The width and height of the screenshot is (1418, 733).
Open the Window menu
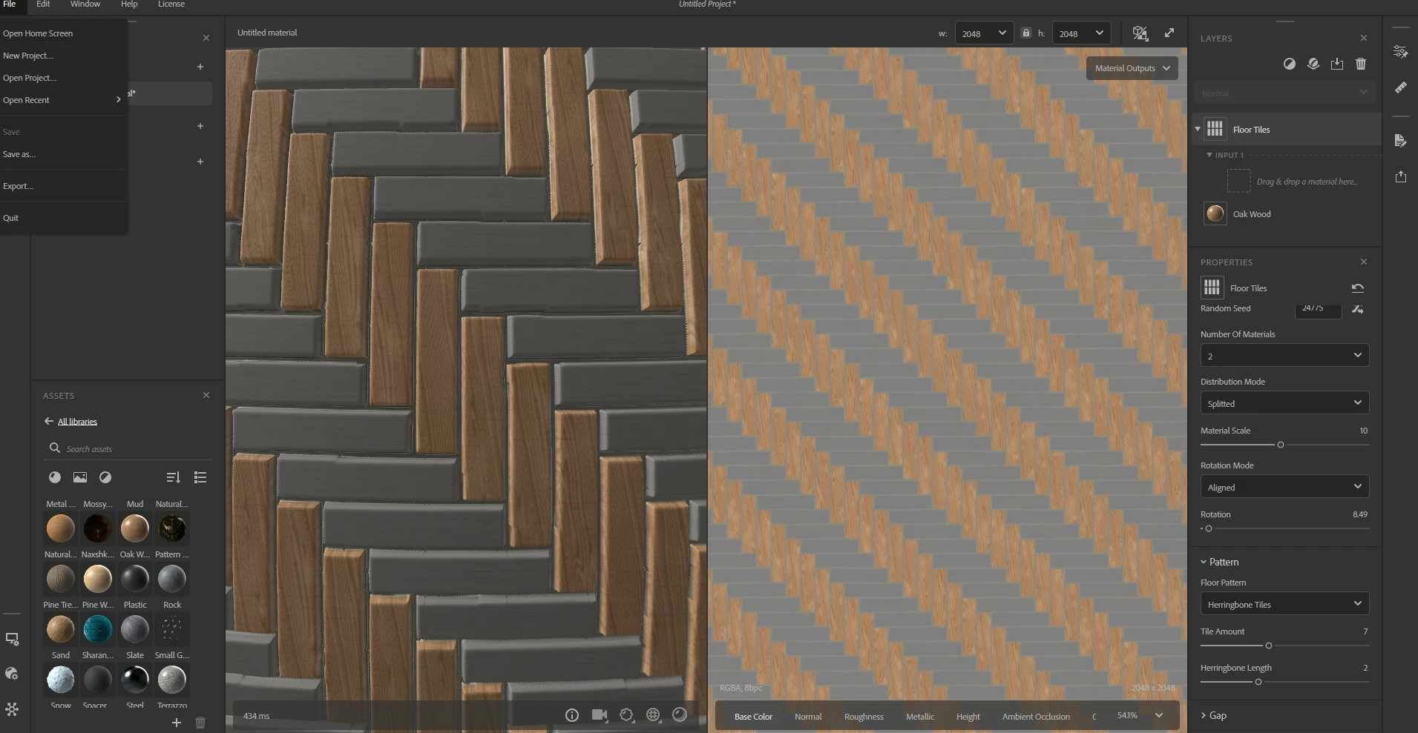coord(85,4)
